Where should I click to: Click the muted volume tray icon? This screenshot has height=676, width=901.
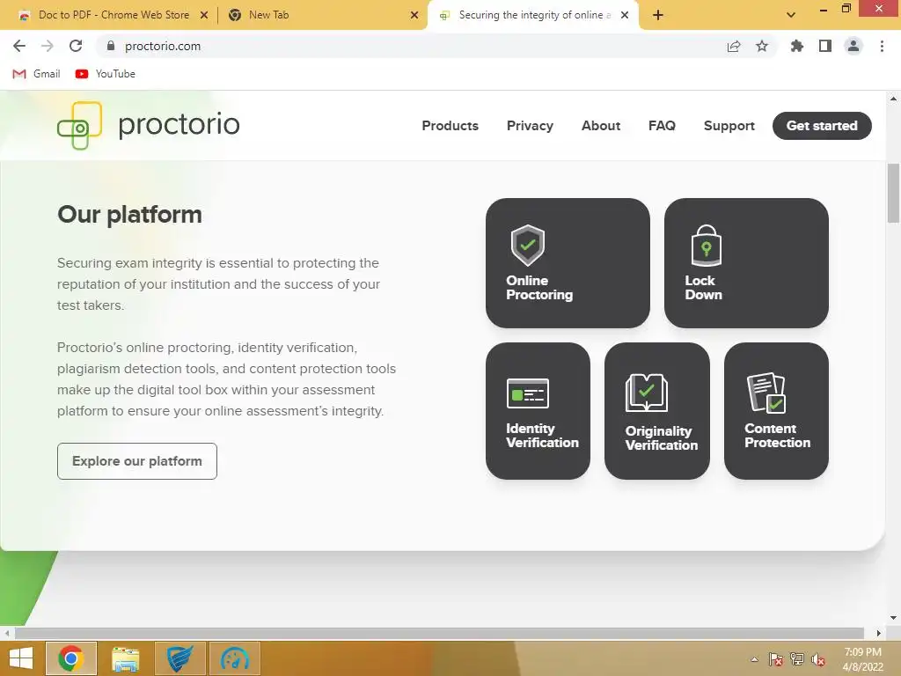[x=818, y=659]
